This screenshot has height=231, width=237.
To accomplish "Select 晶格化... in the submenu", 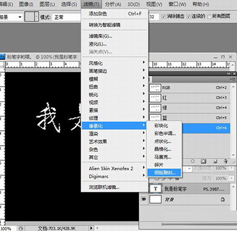I will click(x=164, y=149).
